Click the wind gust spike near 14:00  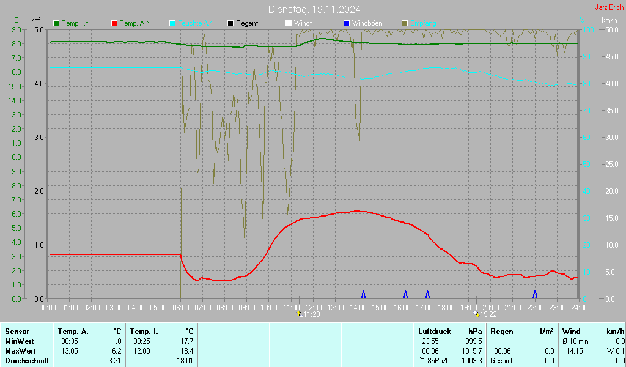363,294
